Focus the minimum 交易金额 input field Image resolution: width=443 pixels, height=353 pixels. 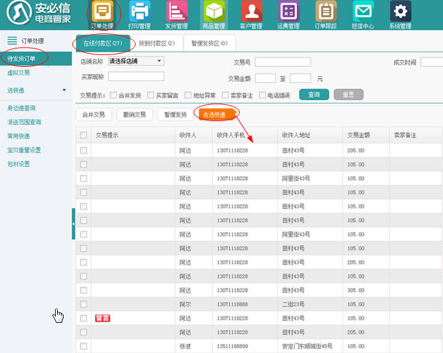[x=265, y=78]
